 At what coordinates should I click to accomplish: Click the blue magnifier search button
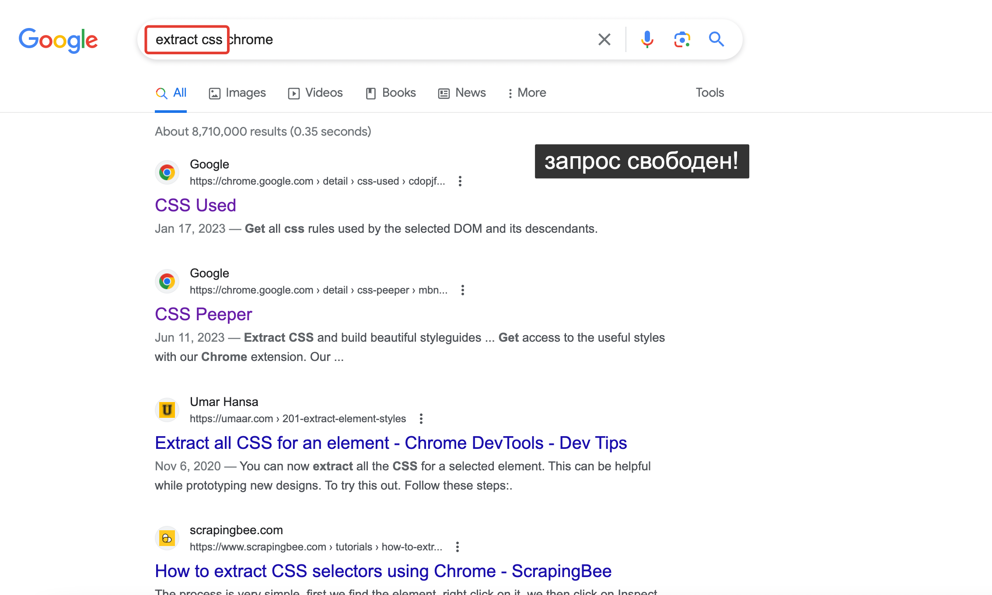point(716,39)
